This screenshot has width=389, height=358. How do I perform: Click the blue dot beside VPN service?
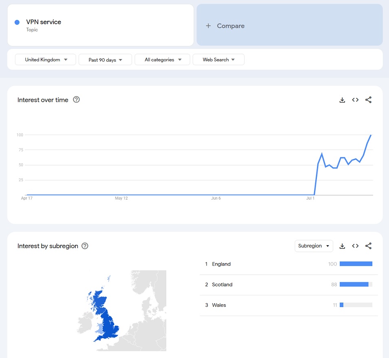tap(17, 22)
